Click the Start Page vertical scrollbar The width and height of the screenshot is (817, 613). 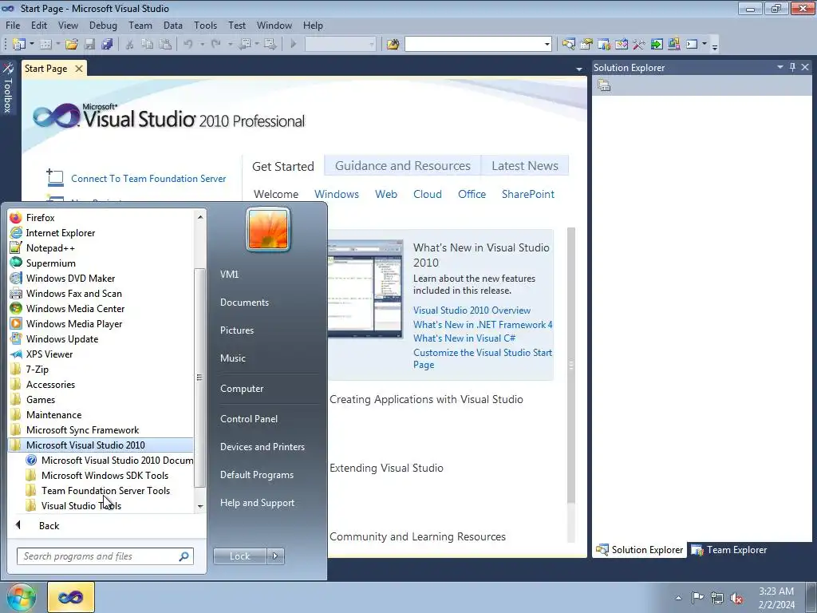coord(571,366)
